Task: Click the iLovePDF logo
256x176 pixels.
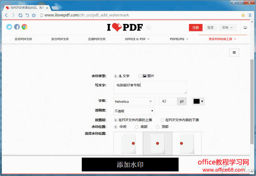Action: (125, 27)
